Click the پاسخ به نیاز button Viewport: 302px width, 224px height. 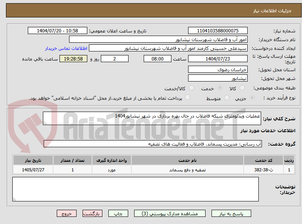point(231,213)
